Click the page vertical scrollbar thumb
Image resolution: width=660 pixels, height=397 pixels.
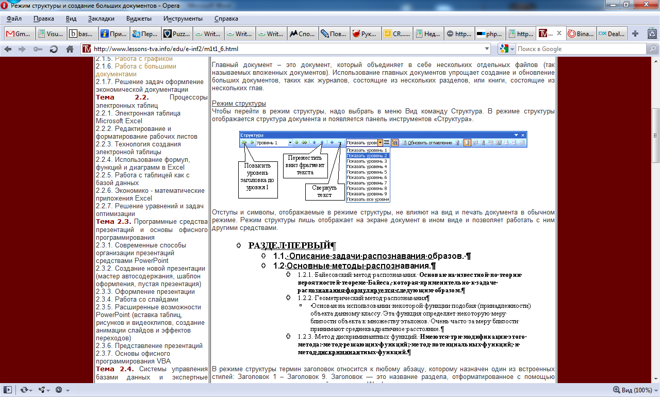655,135
